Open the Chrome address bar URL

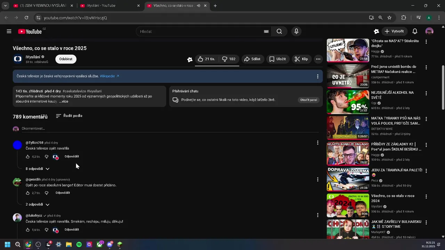click(x=75, y=18)
